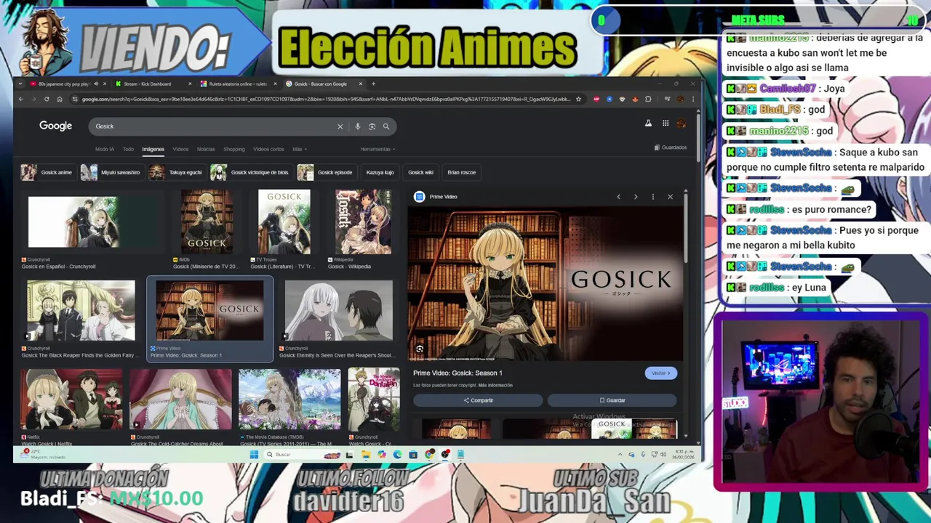
Task: Click the Visitar button
Action: coord(660,373)
